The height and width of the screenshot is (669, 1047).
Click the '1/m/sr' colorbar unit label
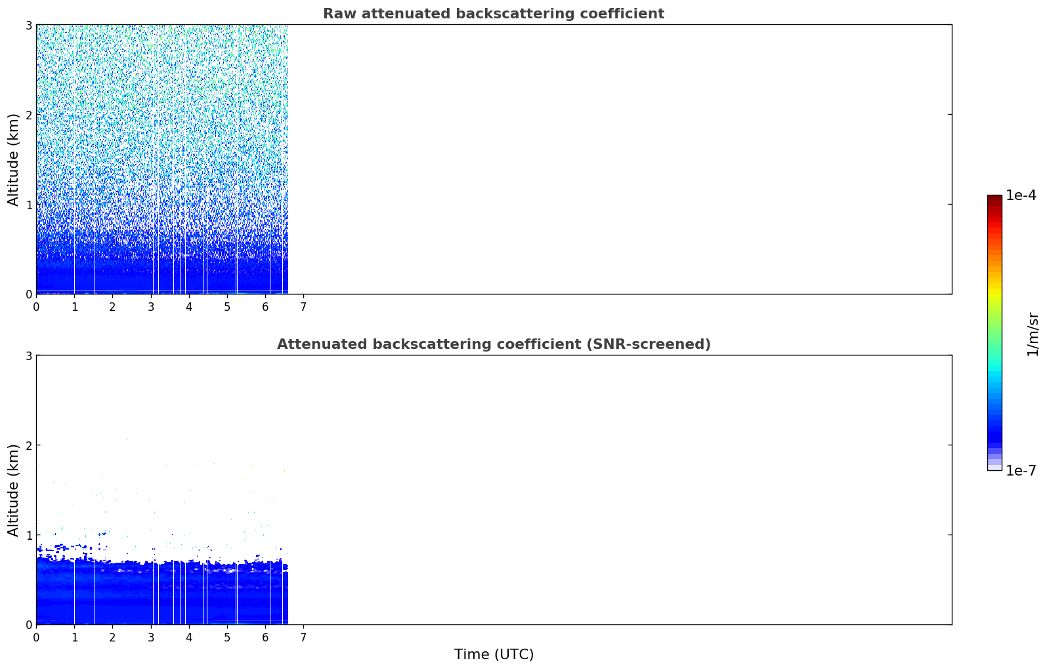tap(1033, 334)
